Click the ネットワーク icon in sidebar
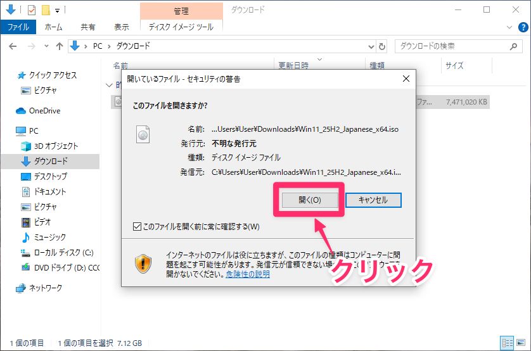 click(x=46, y=288)
